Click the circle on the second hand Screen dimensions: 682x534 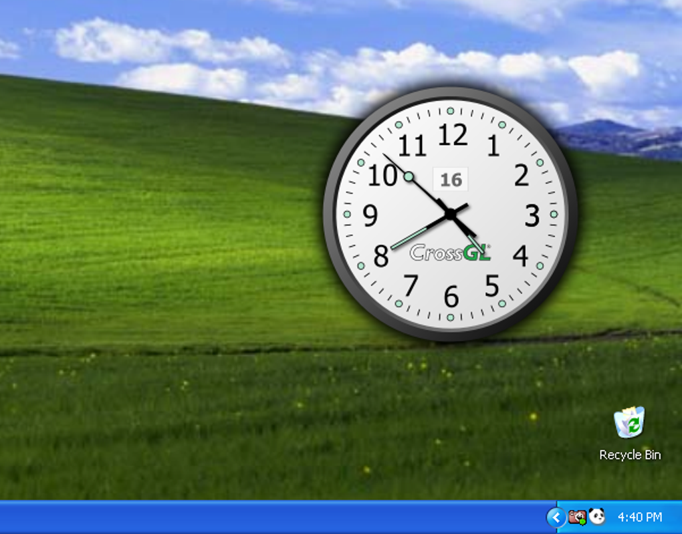pyautogui.click(x=409, y=176)
